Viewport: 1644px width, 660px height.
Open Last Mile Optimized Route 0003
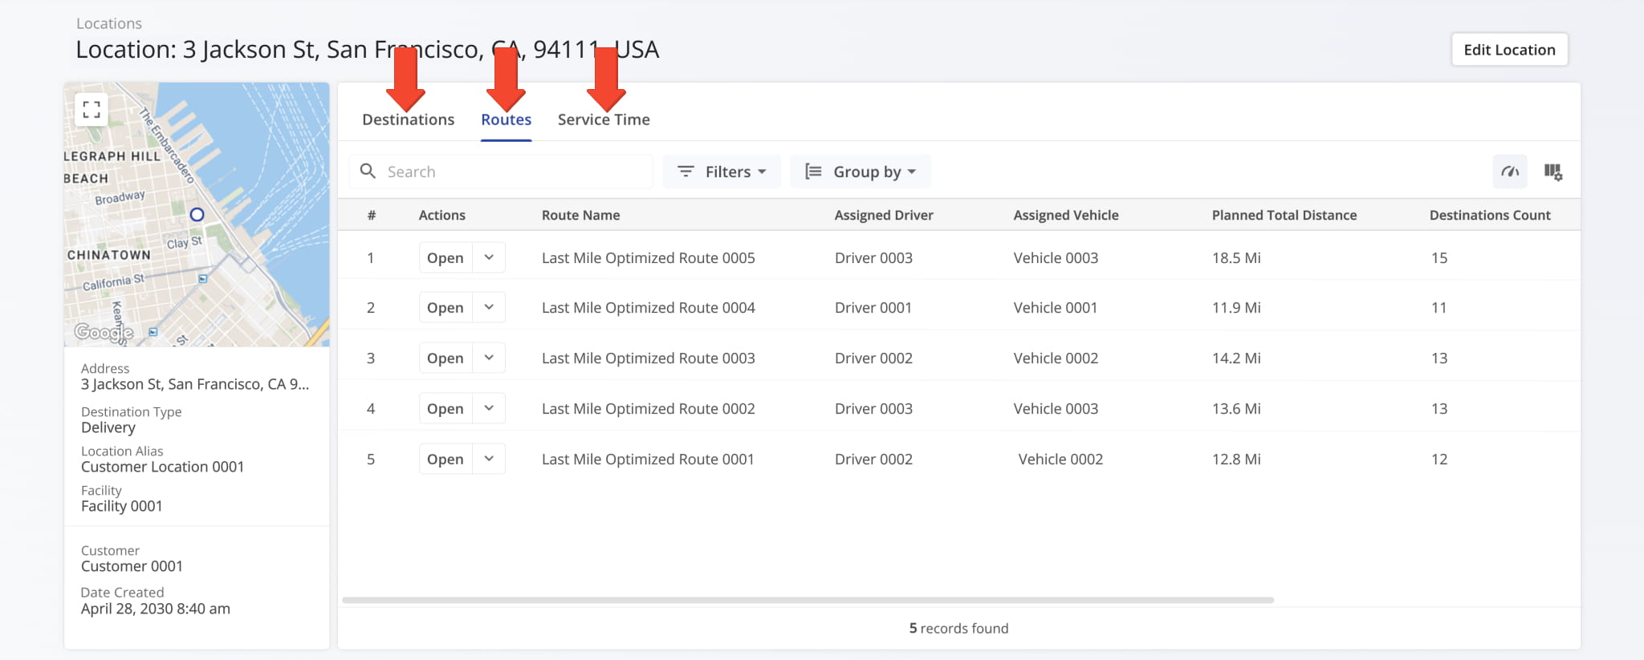[x=446, y=358]
